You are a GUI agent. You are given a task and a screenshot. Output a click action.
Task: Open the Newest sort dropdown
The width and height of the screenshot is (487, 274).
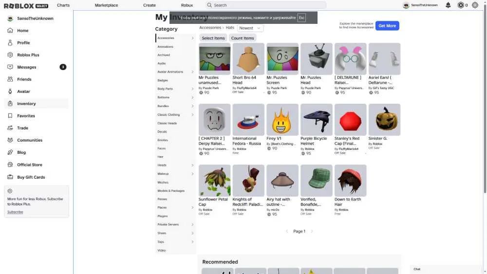[250, 28]
